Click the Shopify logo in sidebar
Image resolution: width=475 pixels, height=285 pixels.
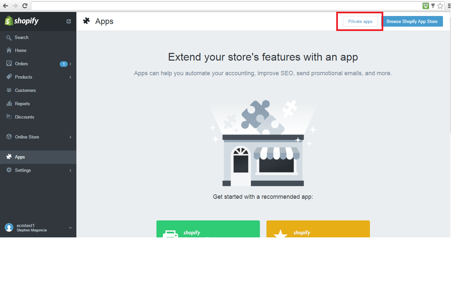(x=22, y=21)
